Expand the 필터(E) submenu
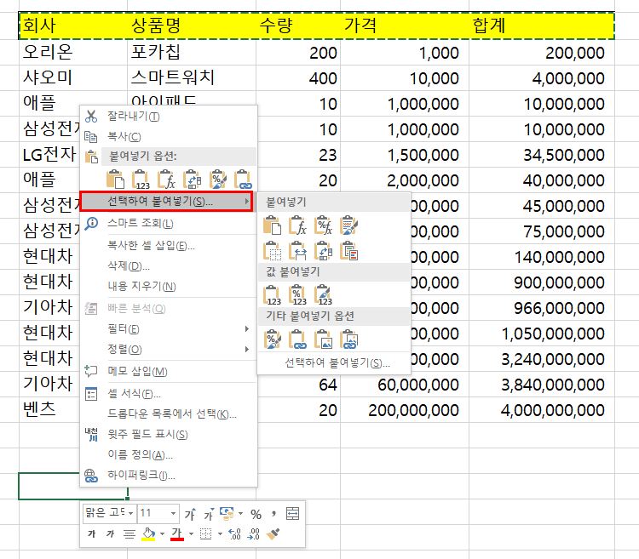The image size is (639, 559). coord(169,328)
